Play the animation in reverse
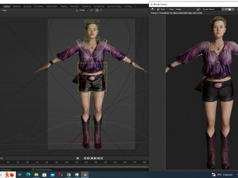This screenshot has height=178, width=238. pos(92,158)
